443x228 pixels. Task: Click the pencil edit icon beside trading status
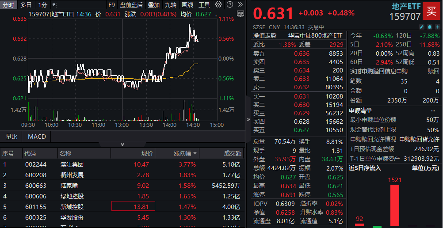[x=422, y=27]
